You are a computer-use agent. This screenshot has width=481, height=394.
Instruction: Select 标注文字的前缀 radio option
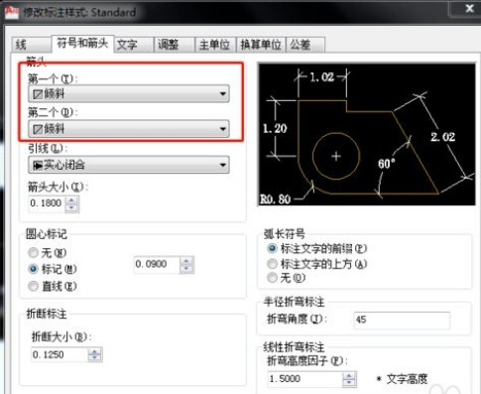pos(272,248)
